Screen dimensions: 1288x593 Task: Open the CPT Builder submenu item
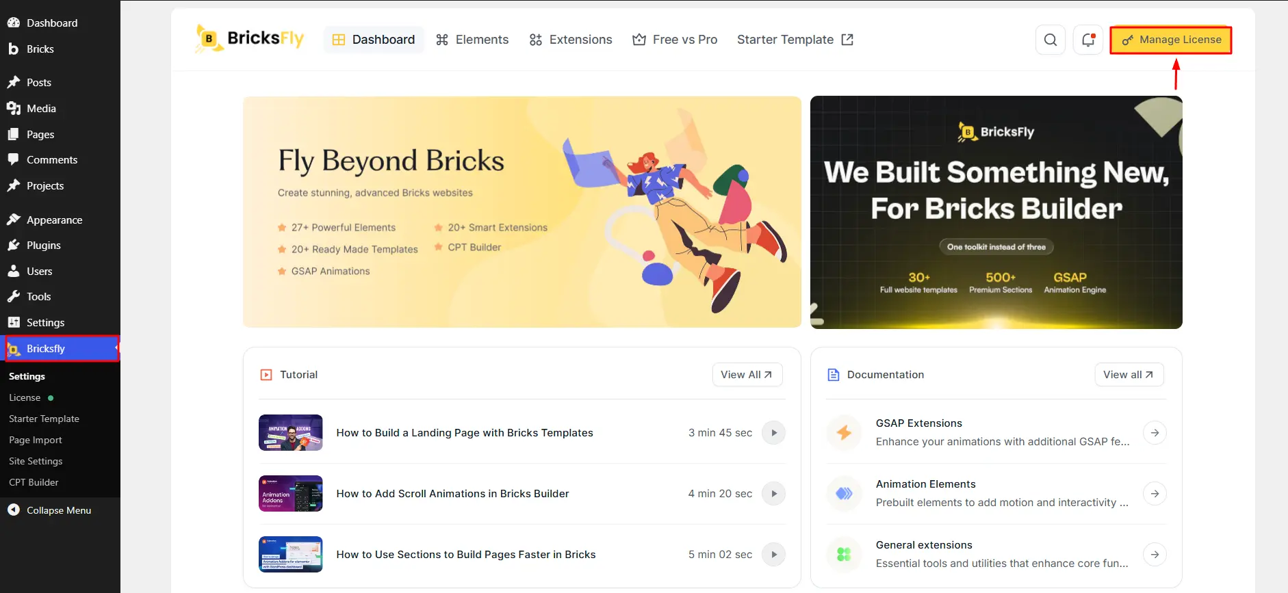[34, 482]
